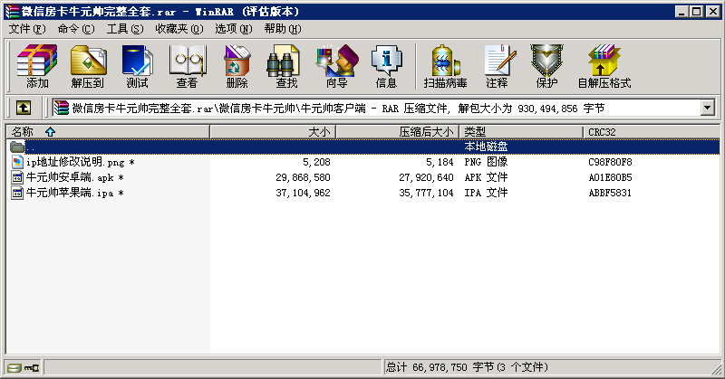Select the file 牛元帅安卓端.apk
725x379 pixels.
coord(69,177)
